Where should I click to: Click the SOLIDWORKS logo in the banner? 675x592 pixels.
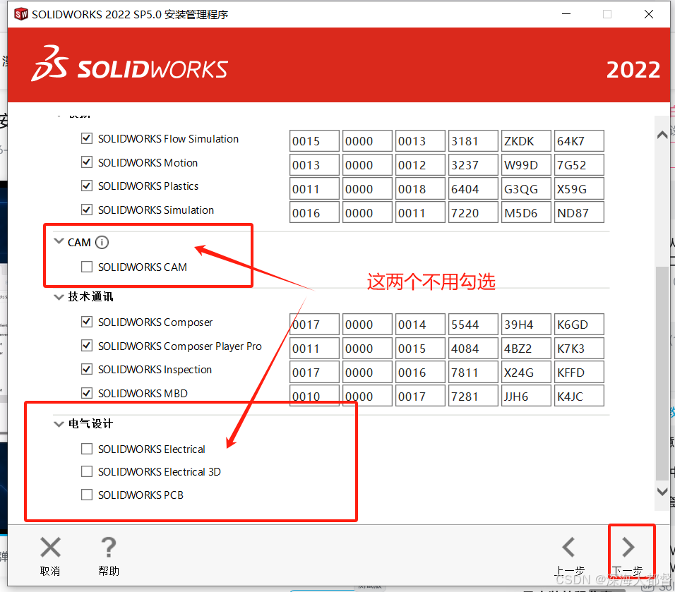coord(129,64)
